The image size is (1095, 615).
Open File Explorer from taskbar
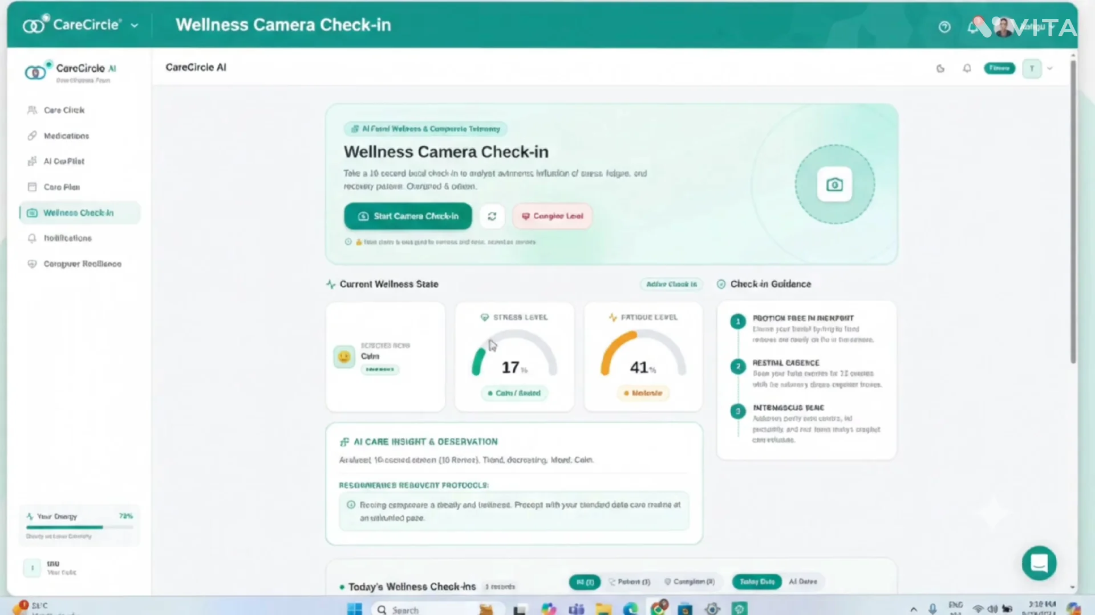[603, 609]
